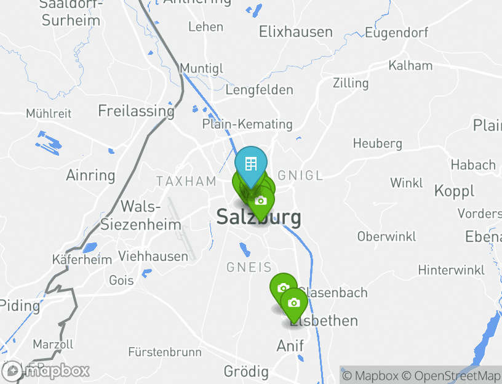Click the Grödig label
The height and width of the screenshot is (384, 502).
click(x=246, y=372)
